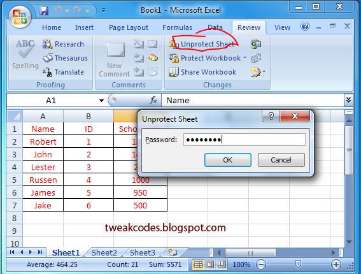This screenshot has width=361, height=274.
Task: Close the Unprotect Sheet dialog
Action: click(x=295, y=116)
